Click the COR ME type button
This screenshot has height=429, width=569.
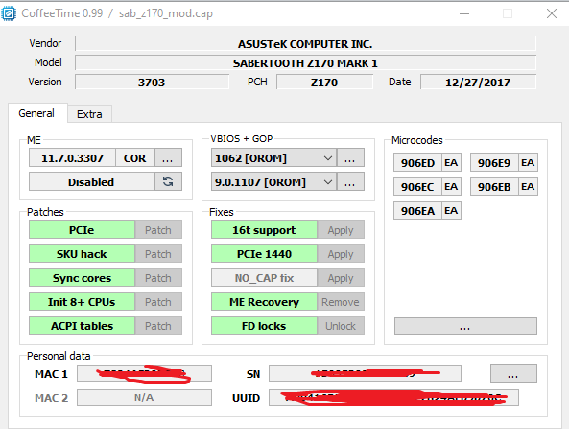pyautogui.click(x=134, y=158)
